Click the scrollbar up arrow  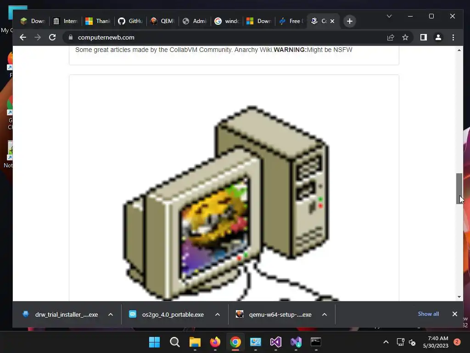[x=459, y=50]
